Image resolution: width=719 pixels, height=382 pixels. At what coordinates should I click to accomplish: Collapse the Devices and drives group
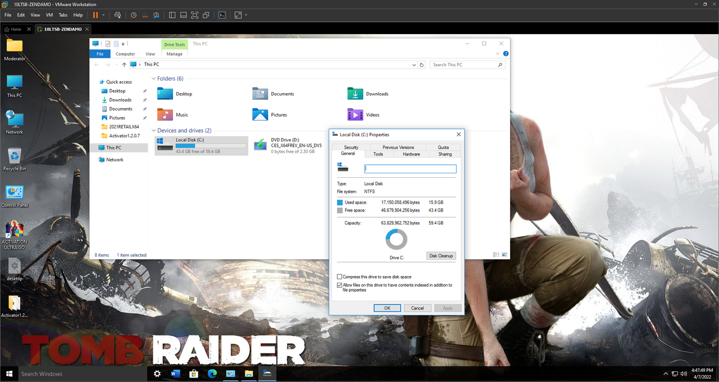pos(153,131)
